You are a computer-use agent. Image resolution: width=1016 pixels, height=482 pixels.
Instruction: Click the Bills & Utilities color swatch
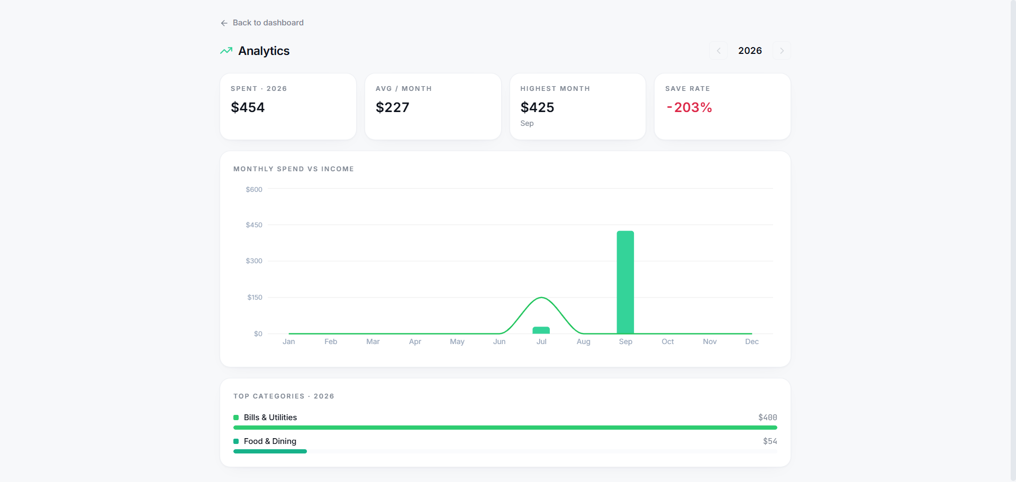(x=236, y=418)
